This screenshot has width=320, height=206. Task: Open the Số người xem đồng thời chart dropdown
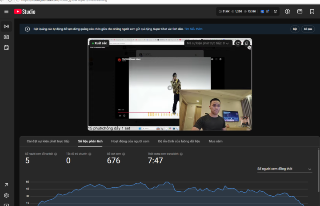[284, 169]
